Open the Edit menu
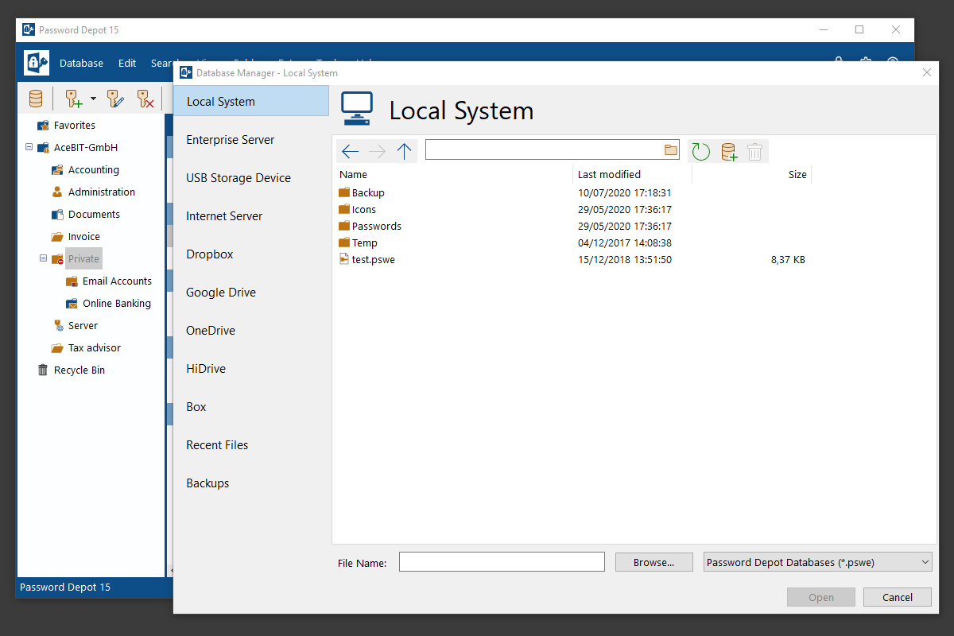 127,63
